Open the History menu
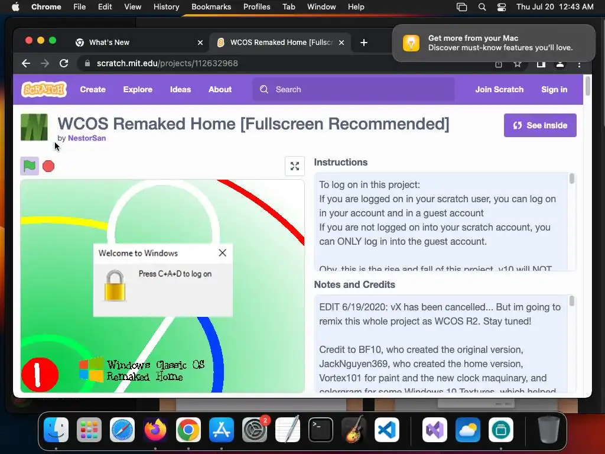The height and width of the screenshot is (454, 605). pyautogui.click(x=166, y=7)
